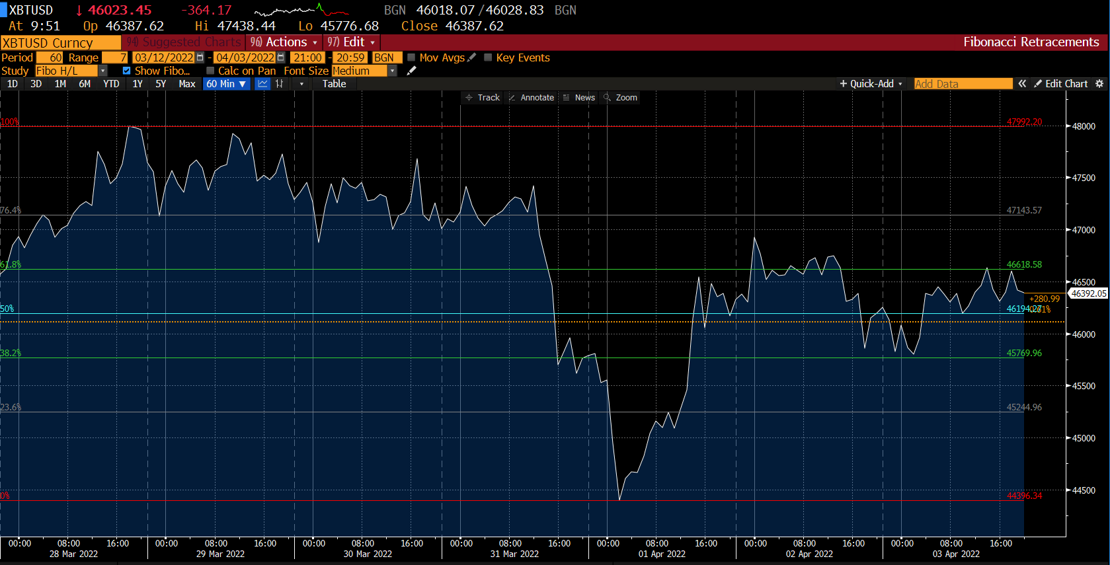Click the pencil icon beside Font Size
This screenshot has height=565, width=1110.
coord(411,71)
